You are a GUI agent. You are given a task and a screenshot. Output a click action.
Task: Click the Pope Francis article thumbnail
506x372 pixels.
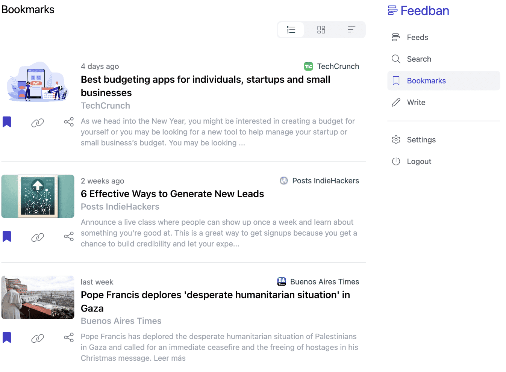(38, 298)
